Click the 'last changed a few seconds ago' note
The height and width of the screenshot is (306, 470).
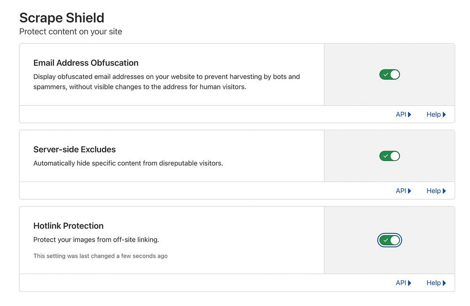coord(101,256)
